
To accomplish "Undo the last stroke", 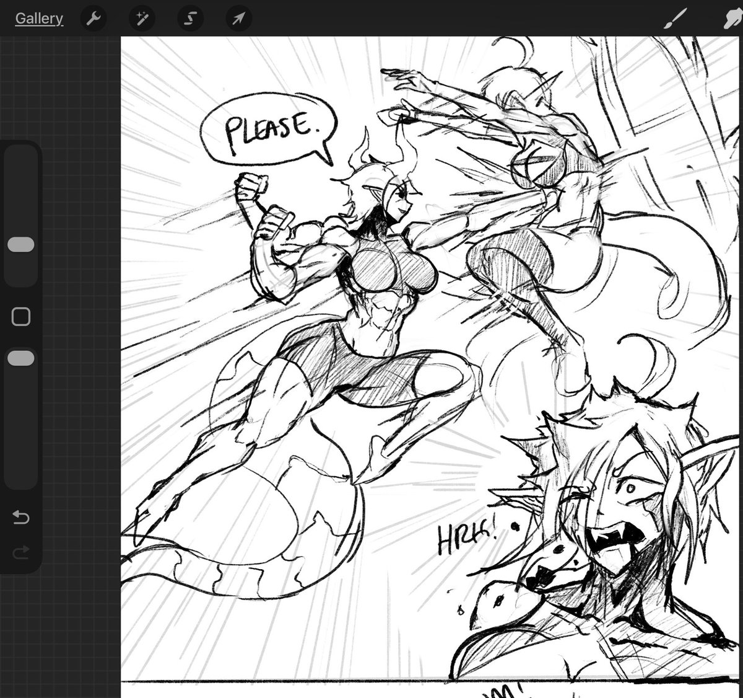I will 21,517.
